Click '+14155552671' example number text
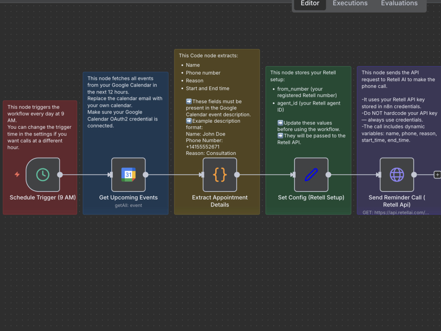Screen dimensions: 441x331 (x=202, y=147)
